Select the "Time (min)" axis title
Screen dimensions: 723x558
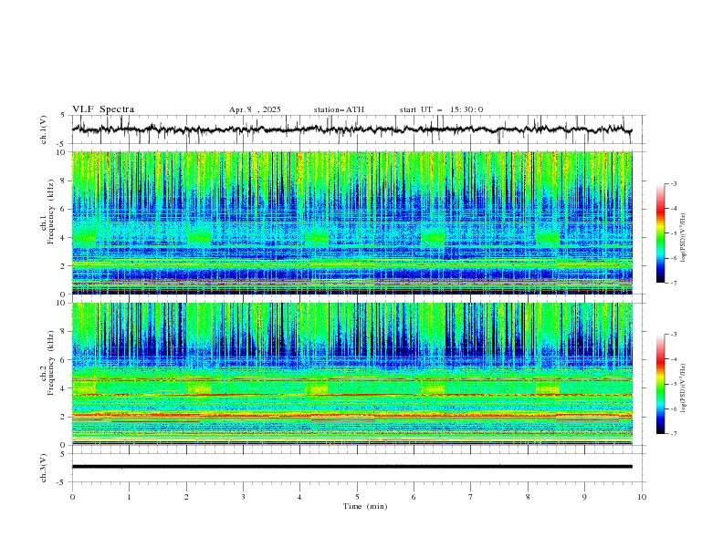click(365, 506)
